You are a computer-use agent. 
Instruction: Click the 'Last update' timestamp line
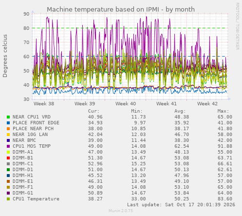(181, 205)
